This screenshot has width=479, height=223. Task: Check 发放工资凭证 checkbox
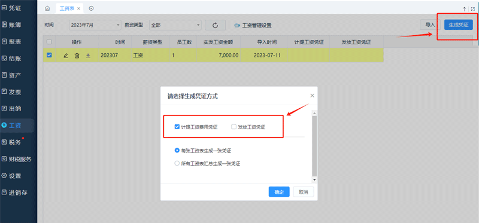(x=234, y=127)
